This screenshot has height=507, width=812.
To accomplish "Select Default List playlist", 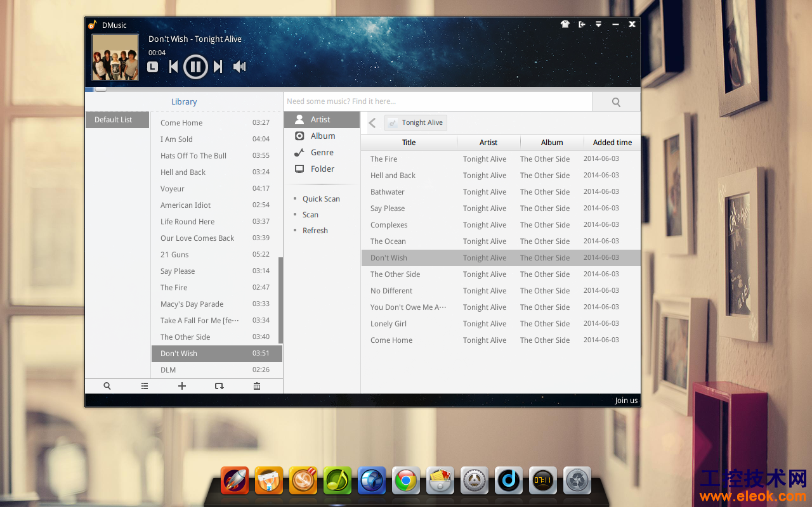I will click(x=117, y=120).
